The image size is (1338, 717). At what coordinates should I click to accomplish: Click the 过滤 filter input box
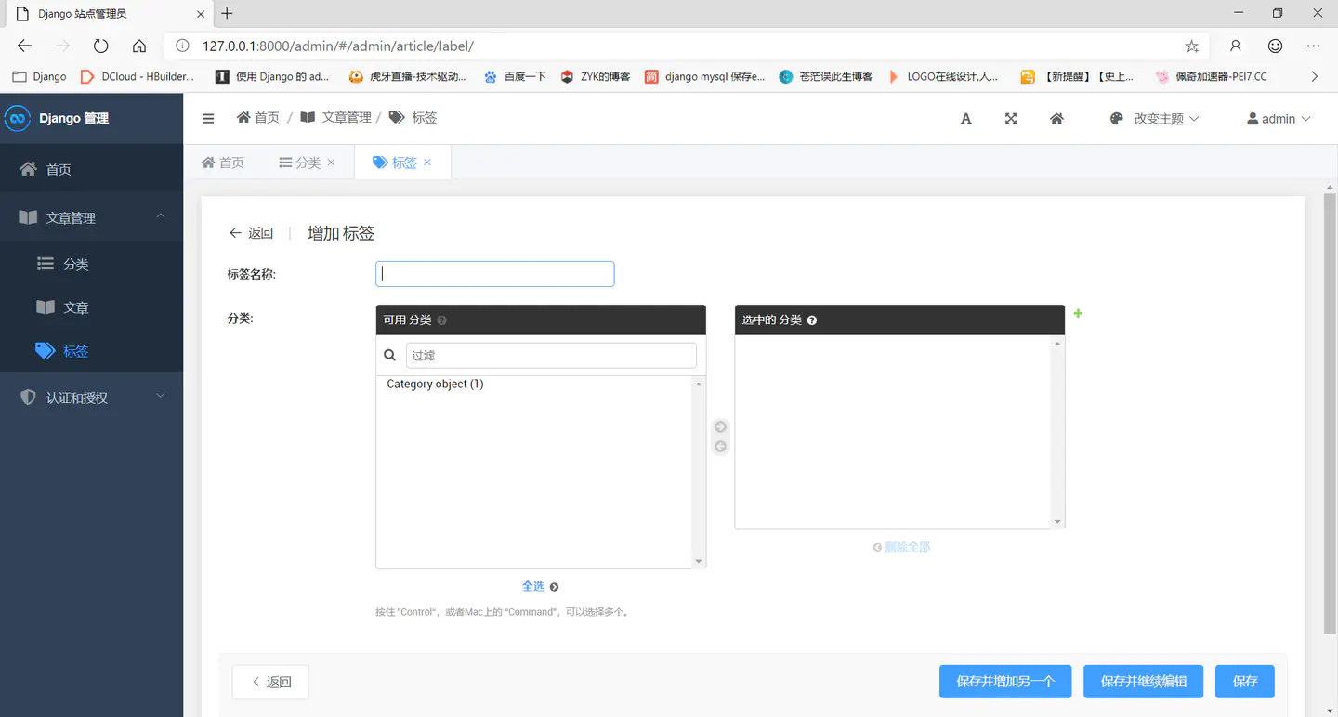(551, 355)
